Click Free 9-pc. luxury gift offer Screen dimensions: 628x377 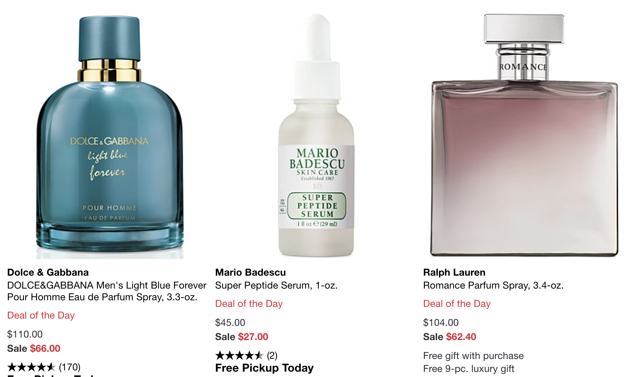(469, 368)
